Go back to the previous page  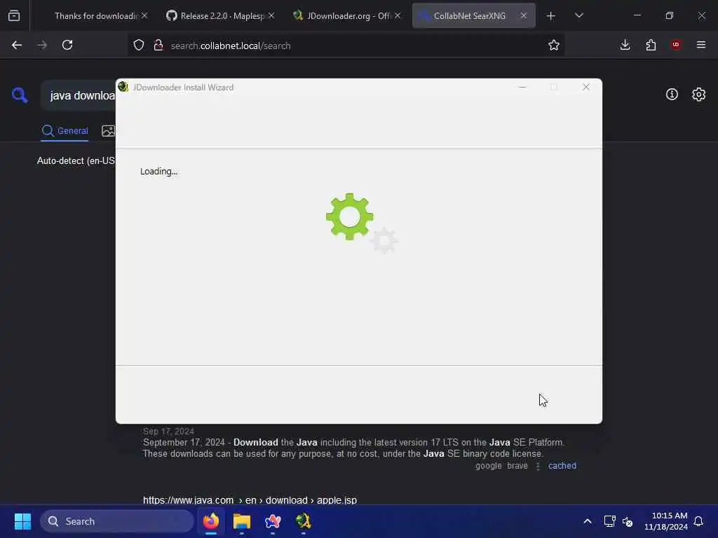click(17, 45)
